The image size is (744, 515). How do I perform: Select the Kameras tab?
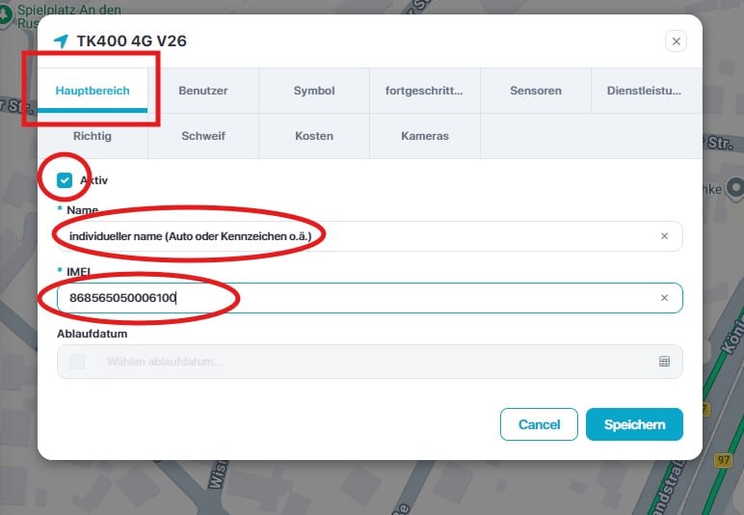click(424, 136)
